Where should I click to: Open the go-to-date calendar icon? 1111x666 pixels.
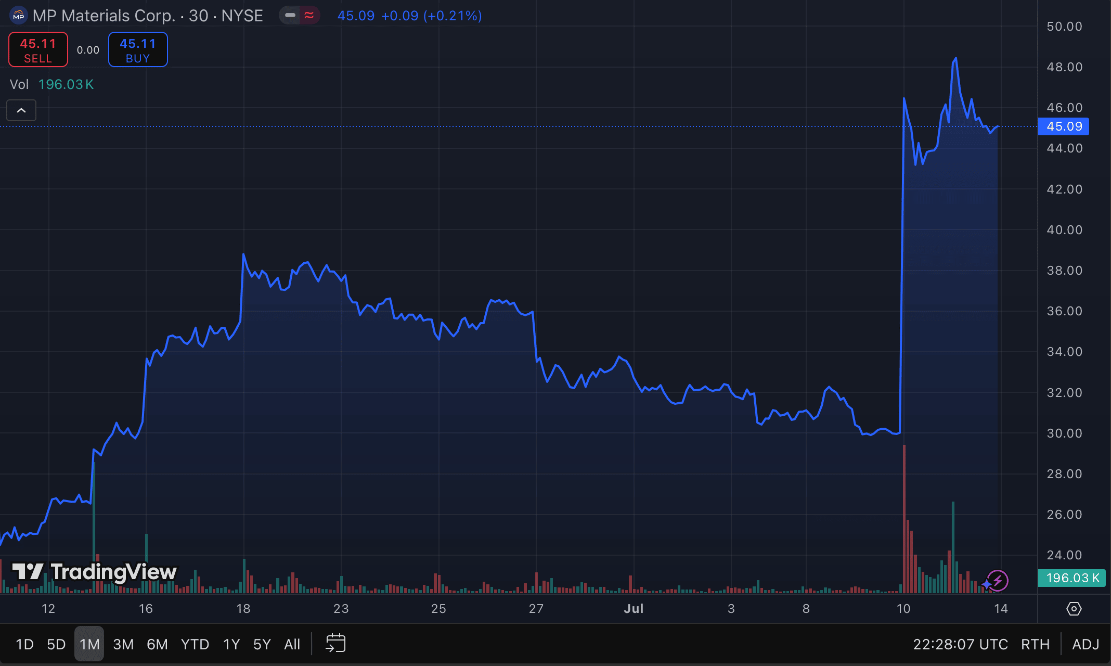(x=335, y=644)
